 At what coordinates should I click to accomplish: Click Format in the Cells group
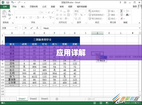112,18
